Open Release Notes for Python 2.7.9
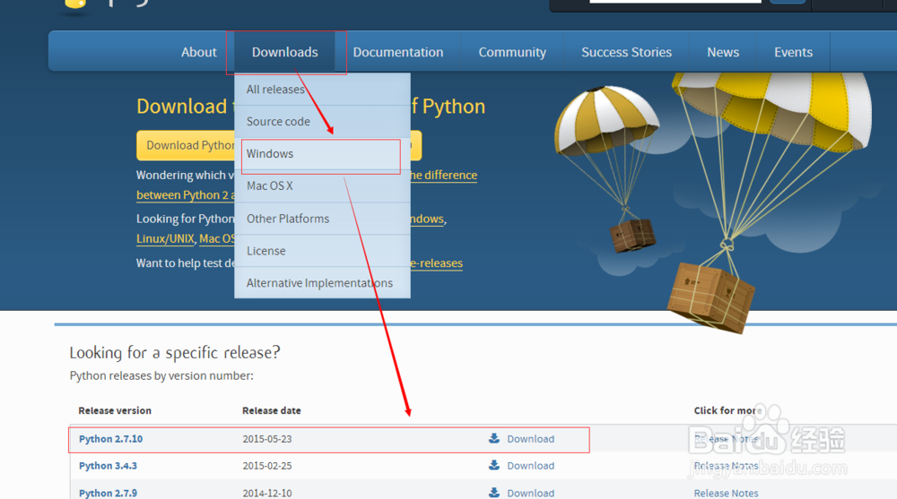The height and width of the screenshot is (499, 897). click(x=726, y=493)
